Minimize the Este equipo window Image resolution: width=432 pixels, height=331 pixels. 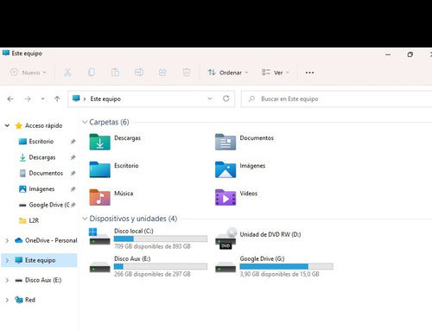[388, 54]
